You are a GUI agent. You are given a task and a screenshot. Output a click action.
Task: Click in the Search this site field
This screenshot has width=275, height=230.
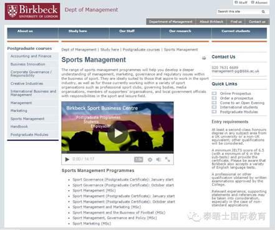coord(239,12)
